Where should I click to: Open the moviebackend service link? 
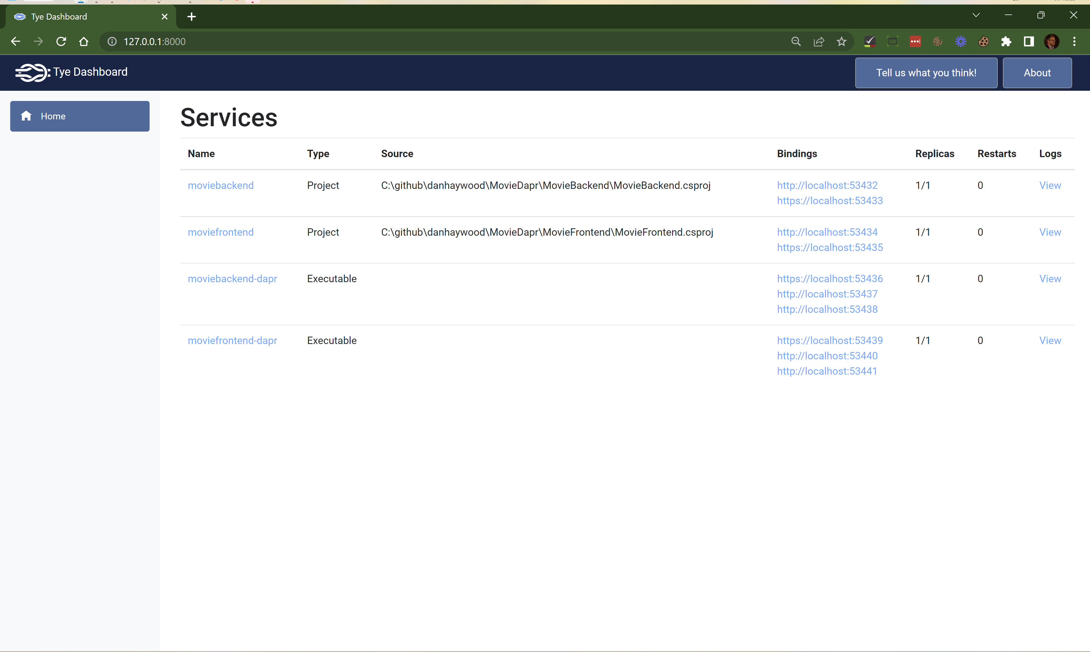click(220, 185)
